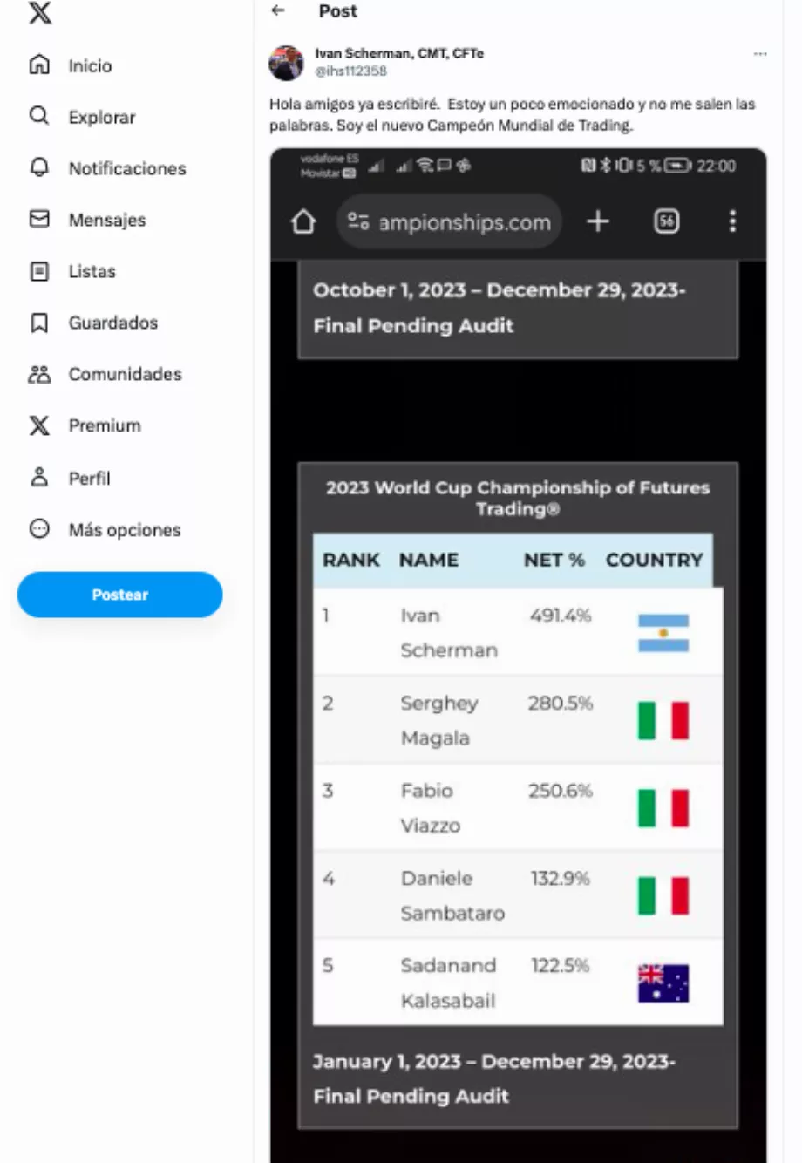The image size is (802, 1163).
Task: Go back with the Post arrow
Action: click(x=278, y=11)
